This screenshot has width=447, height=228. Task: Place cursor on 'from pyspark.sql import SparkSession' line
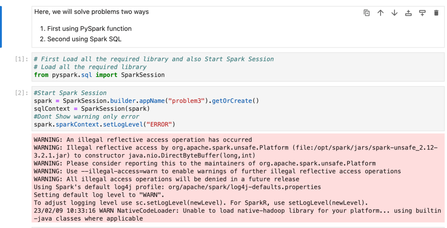(x=99, y=75)
